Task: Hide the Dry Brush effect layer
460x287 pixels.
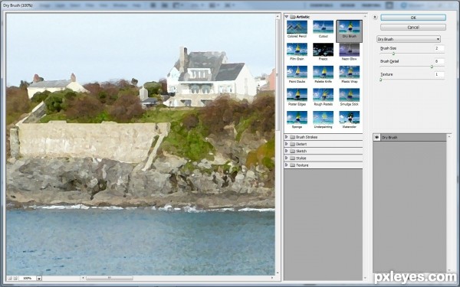Action: pyautogui.click(x=376, y=137)
